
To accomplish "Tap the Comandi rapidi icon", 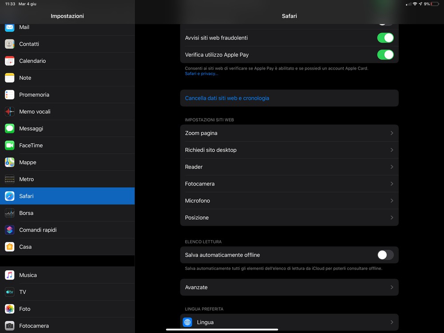I will [10, 230].
